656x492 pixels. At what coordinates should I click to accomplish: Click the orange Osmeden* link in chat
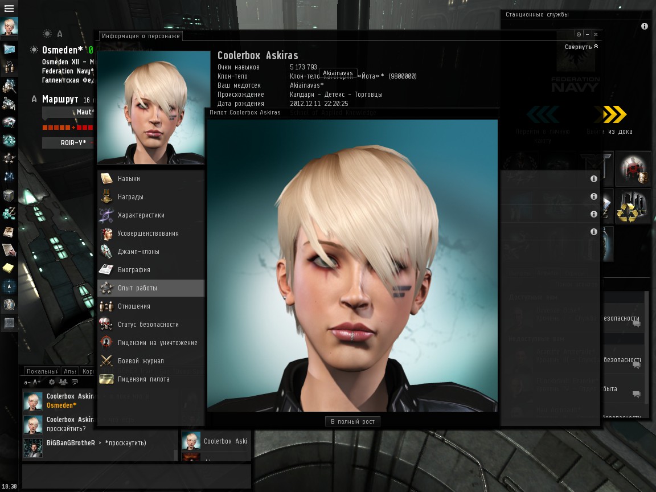[x=61, y=405]
